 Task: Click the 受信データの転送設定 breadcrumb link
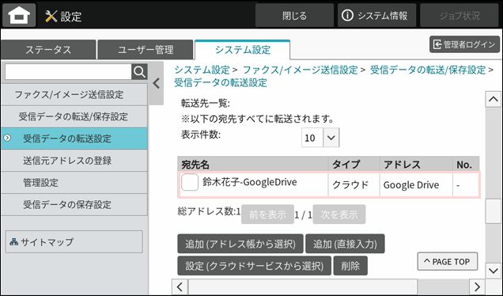point(221,82)
